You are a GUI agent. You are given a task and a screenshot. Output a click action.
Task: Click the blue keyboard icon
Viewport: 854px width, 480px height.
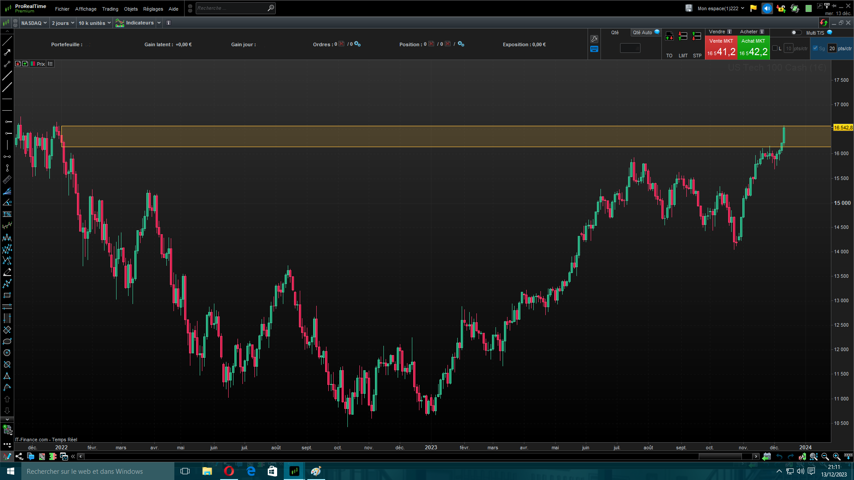594,49
